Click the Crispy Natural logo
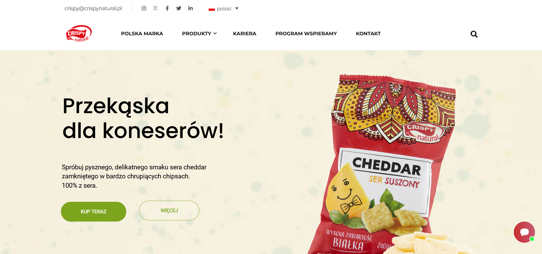 (x=79, y=34)
